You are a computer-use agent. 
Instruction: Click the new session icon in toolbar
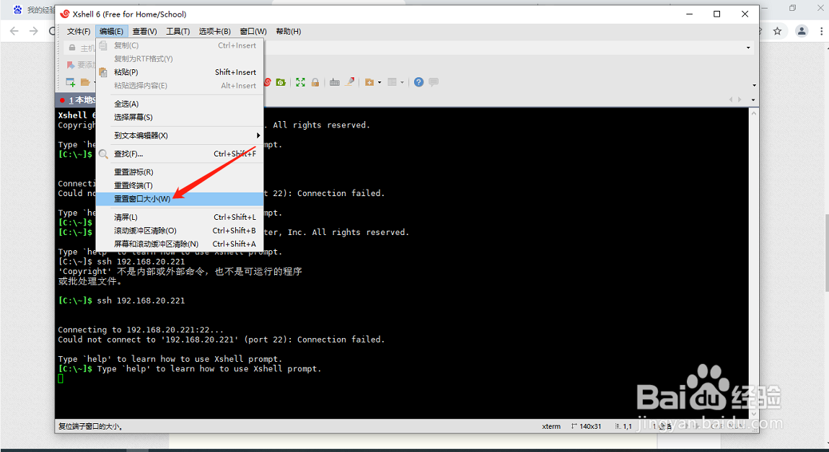pos(70,82)
